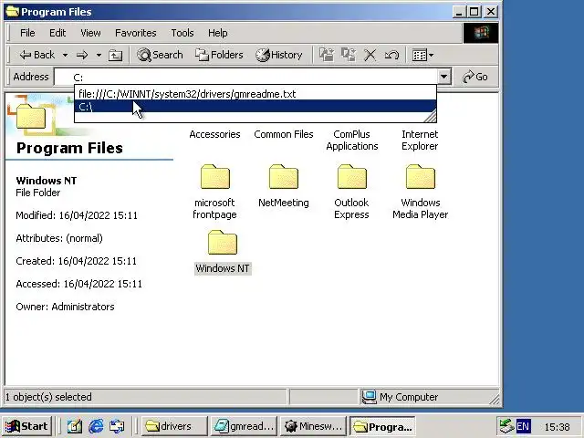Image resolution: width=584 pixels, height=438 pixels.
Task: Open the Edit menu
Action: 57,33
